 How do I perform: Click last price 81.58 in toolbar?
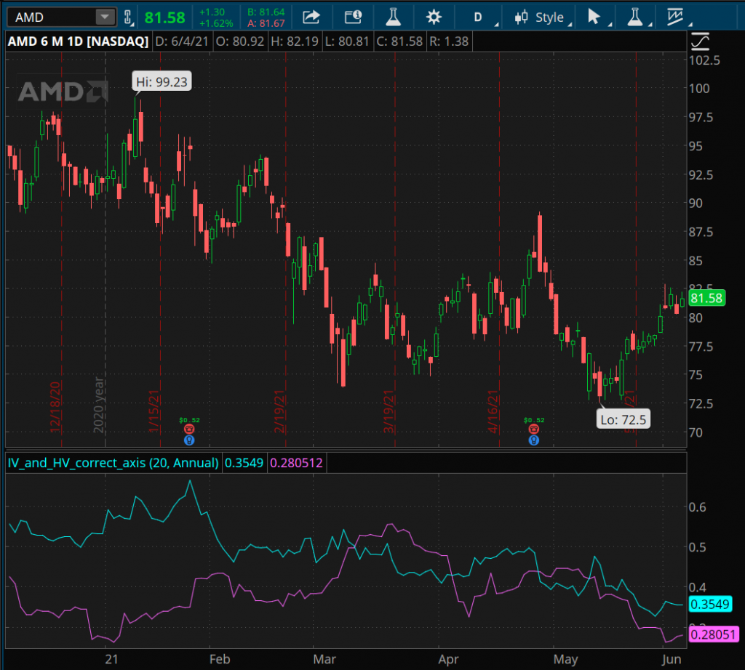[x=164, y=17]
